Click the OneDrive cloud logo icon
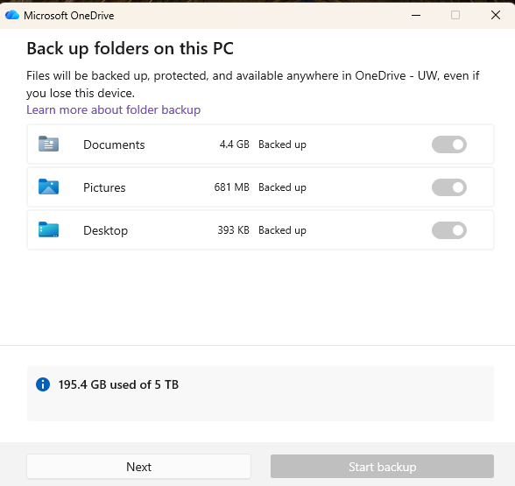The image size is (515, 486). click(12, 15)
